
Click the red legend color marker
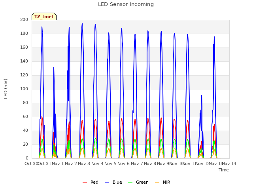pos(85,183)
